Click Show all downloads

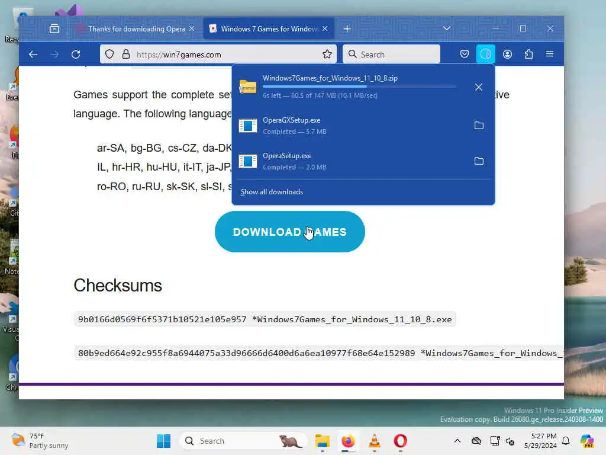tap(272, 192)
